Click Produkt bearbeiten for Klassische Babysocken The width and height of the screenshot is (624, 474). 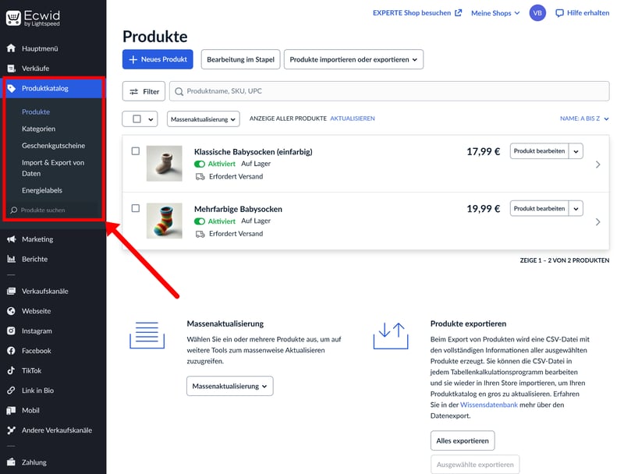click(539, 151)
